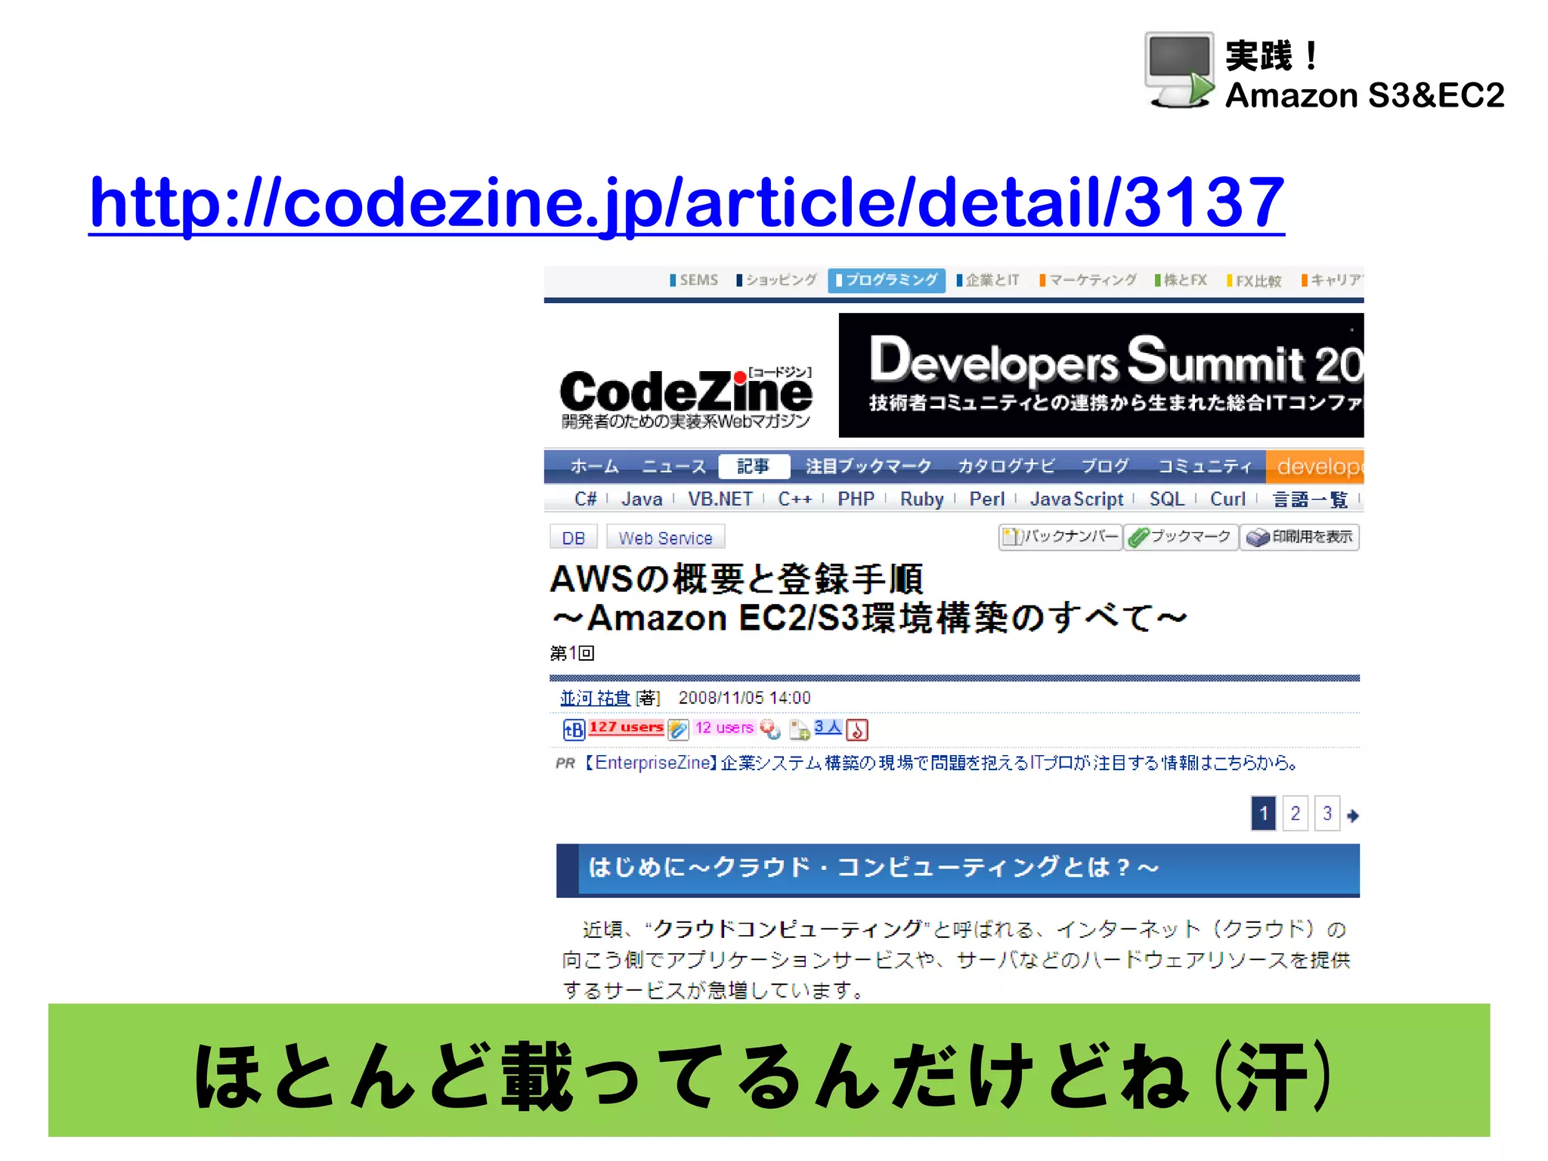
Task: Choose the Curl language link
Action: pyautogui.click(x=1228, y=499)
